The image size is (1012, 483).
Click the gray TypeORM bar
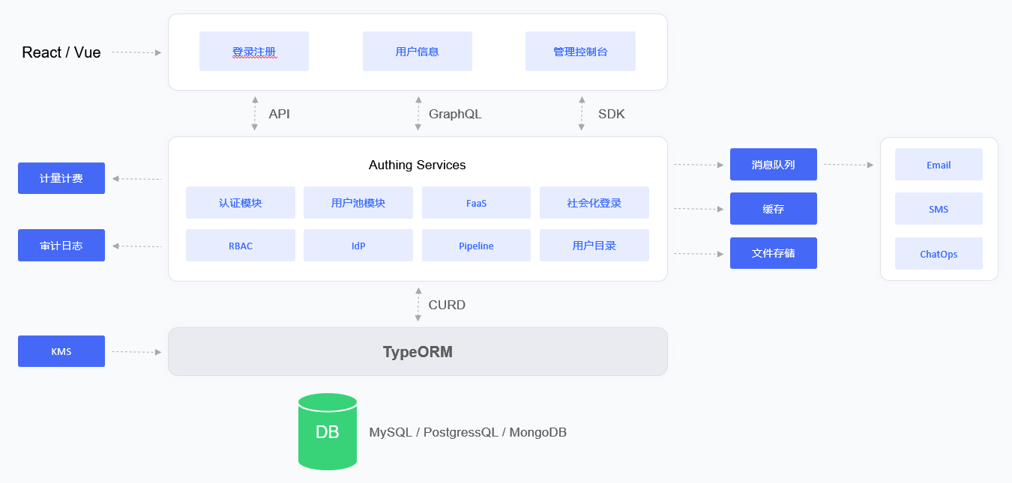[x=418, y=352]
